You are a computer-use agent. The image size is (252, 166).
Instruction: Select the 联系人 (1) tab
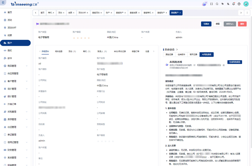pos(102,51)
